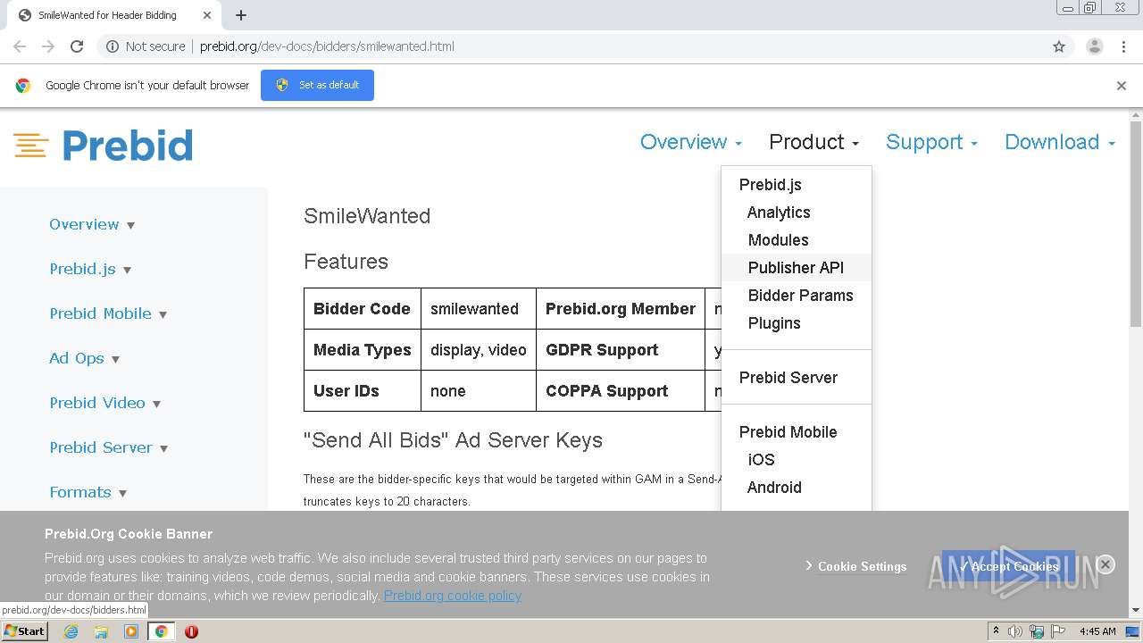Reload the page with refresh icon
The width and height of the screenshot is (1143, 643).
77,46
